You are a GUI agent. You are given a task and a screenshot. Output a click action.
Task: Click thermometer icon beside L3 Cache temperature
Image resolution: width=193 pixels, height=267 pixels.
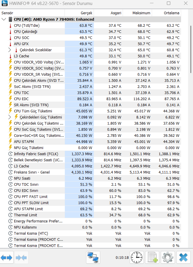[x=10, y=56]
